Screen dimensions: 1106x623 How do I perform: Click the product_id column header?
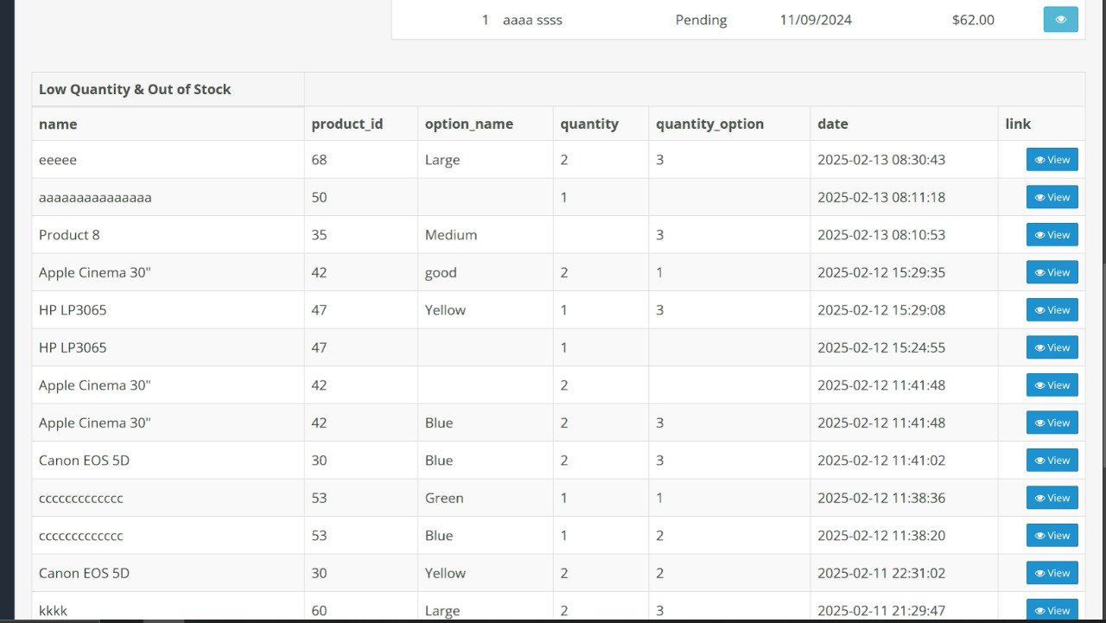(x=346, y=124)
